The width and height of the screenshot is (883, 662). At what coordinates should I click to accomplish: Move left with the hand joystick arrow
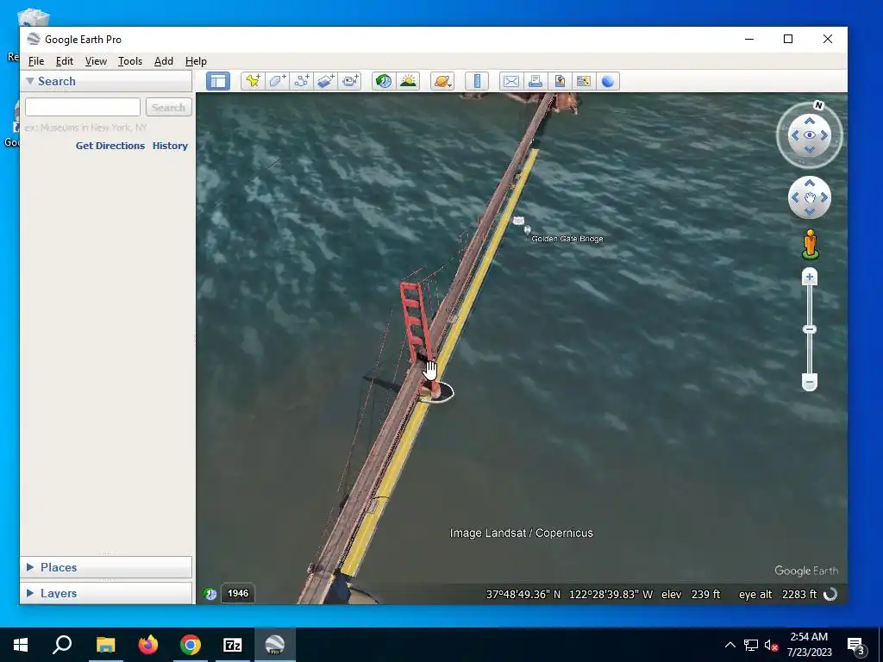coord(794,197)
